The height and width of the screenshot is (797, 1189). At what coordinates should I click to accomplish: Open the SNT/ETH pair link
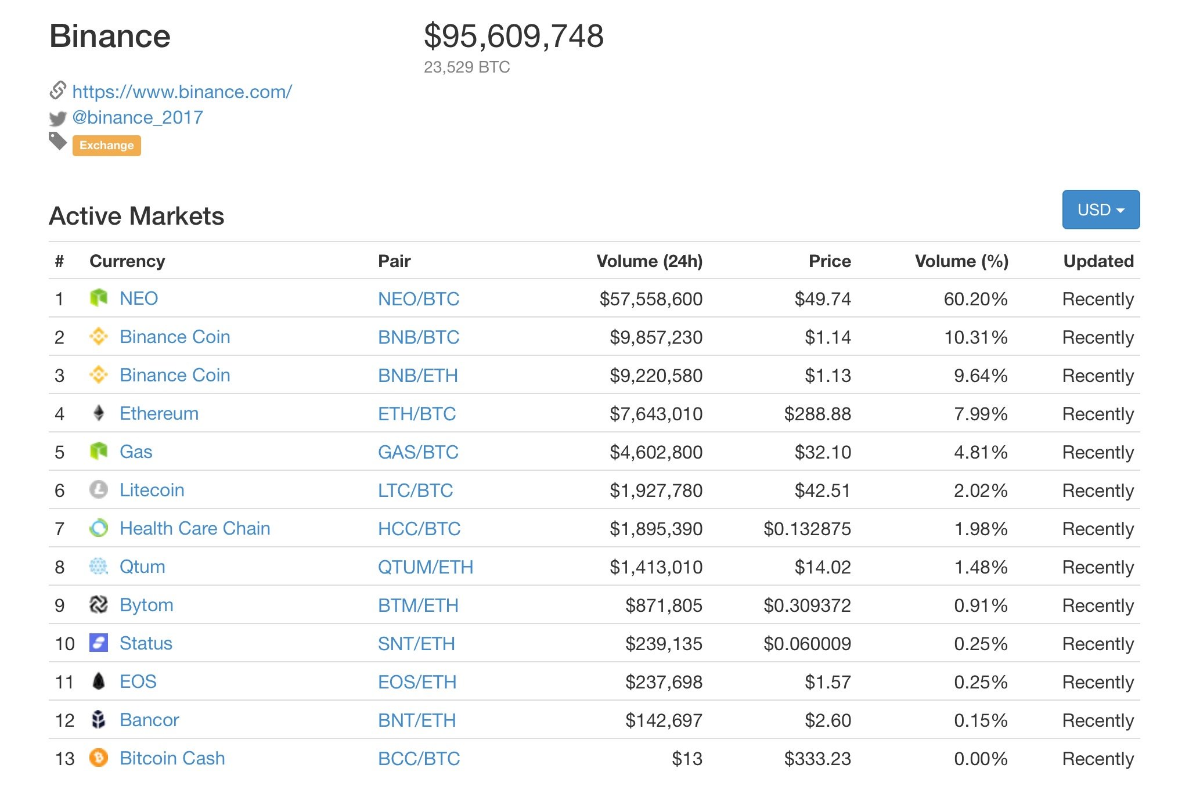[416, 644]
